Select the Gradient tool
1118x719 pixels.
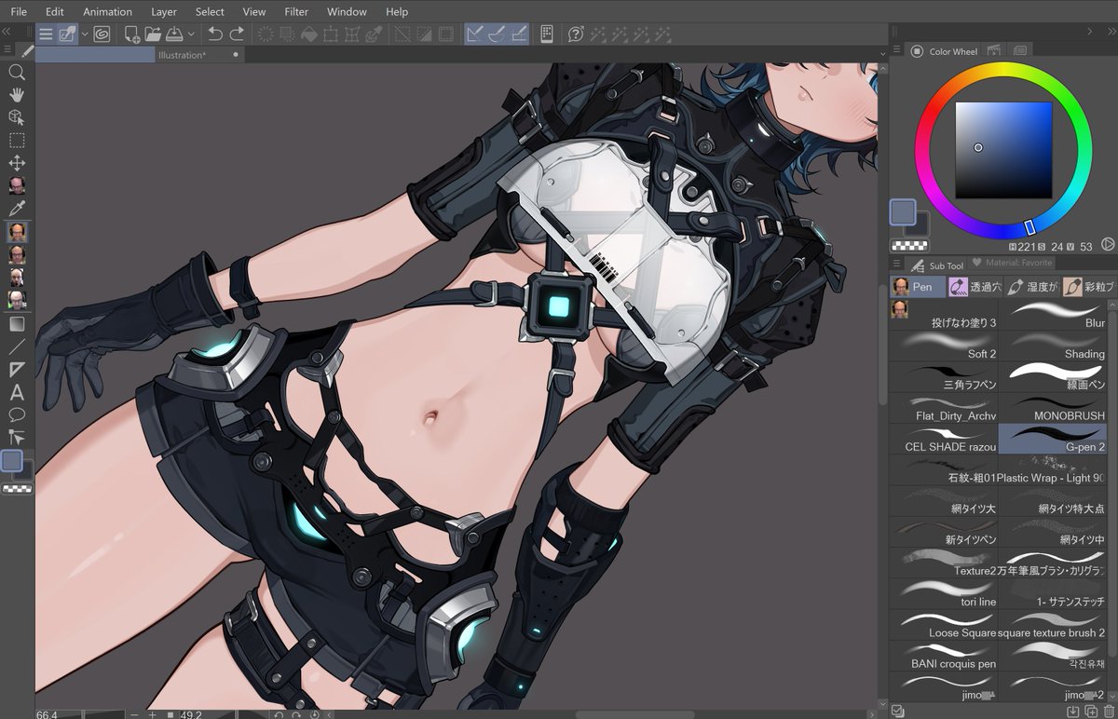click(x=15, y=322)
